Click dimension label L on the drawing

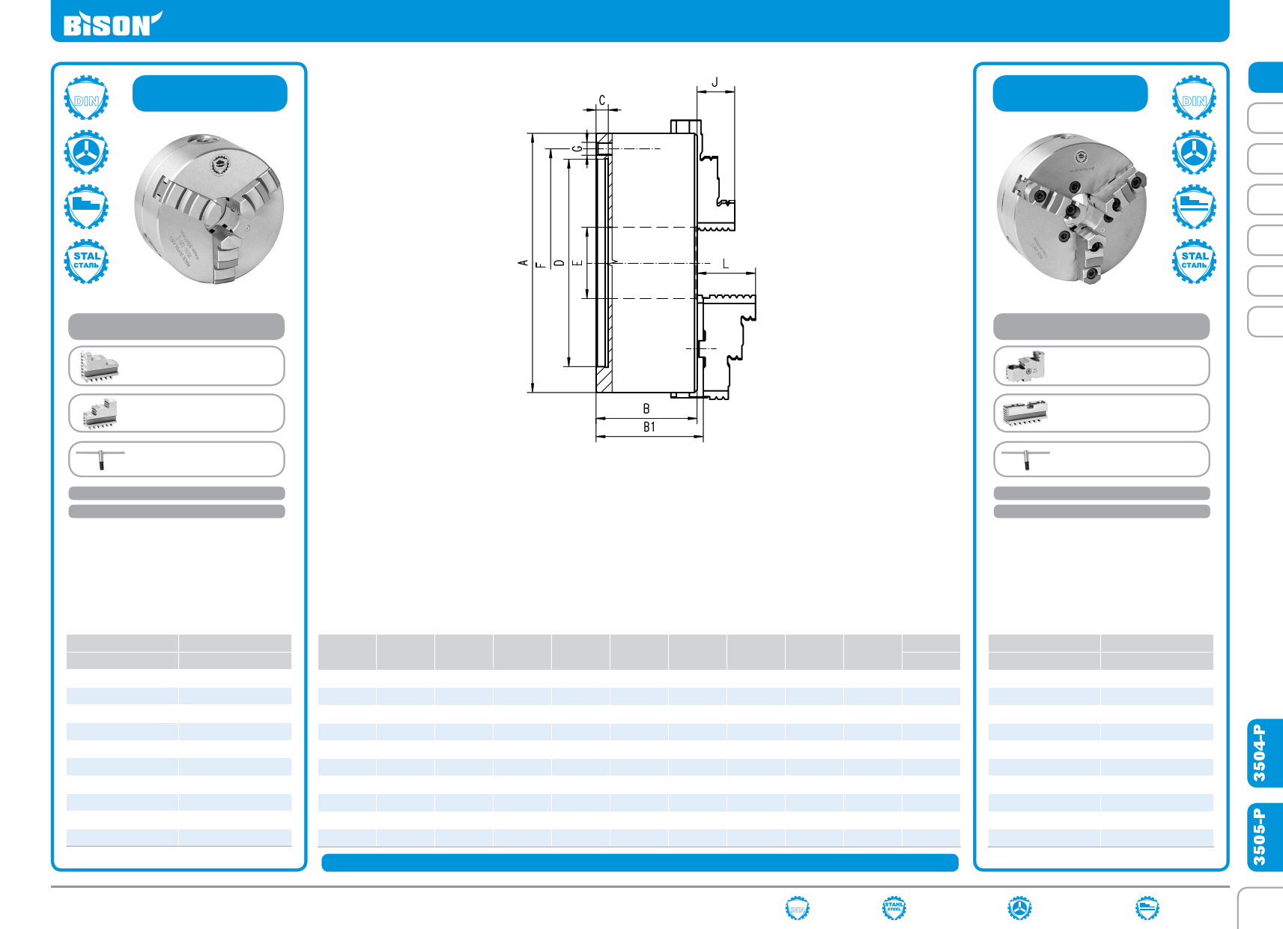pos(725,264)
